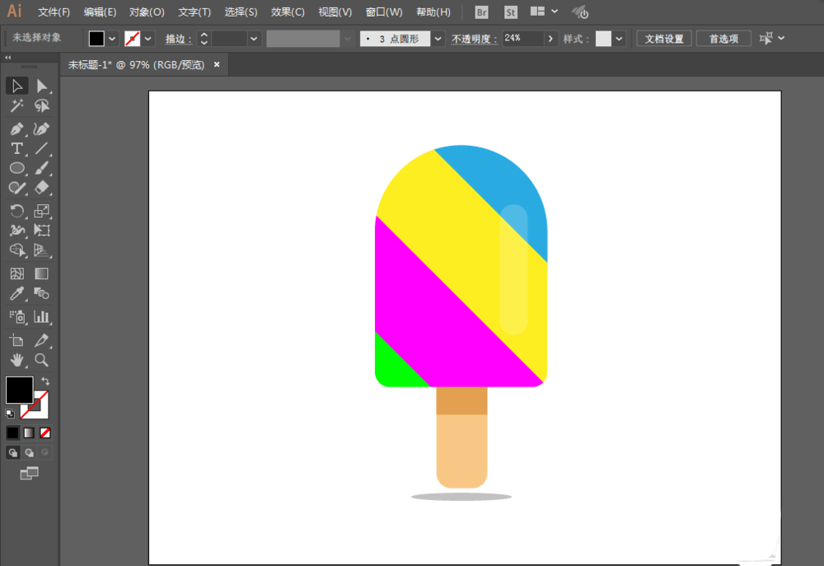
Task: Select the Scale tool
Action: click(41, 211)
